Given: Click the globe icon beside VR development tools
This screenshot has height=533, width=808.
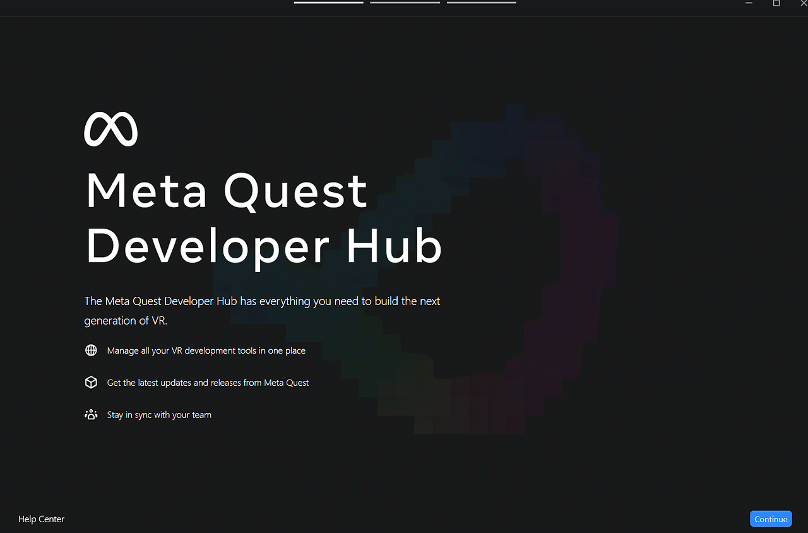Looking at the screenshot, I should (x=91, y=350).
